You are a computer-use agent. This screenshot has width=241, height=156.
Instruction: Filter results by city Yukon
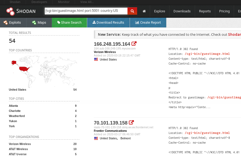pos(13,121)
